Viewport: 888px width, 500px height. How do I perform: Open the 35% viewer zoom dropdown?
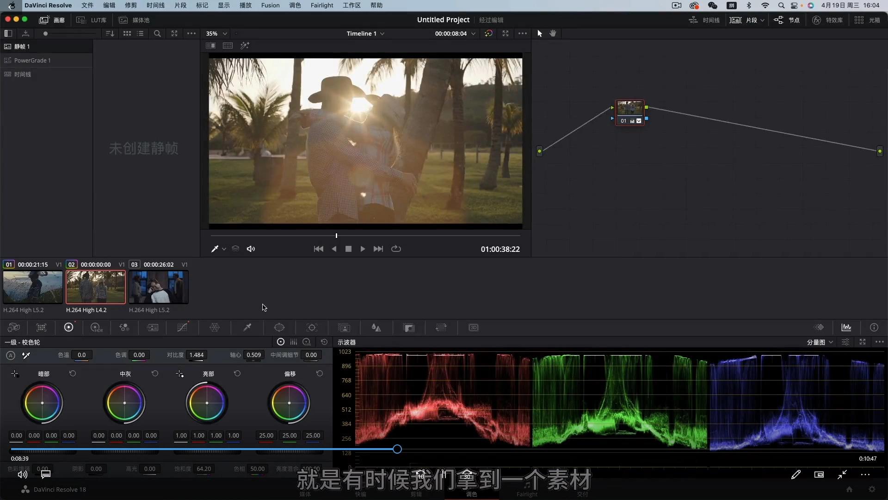[216, 33]
